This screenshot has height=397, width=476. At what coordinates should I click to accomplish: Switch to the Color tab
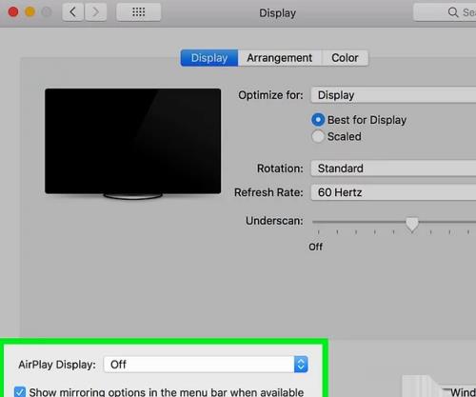point(345,58)
